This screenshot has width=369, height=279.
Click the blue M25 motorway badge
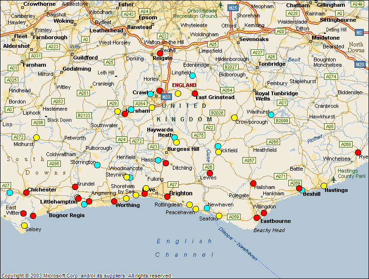point(233,8)
